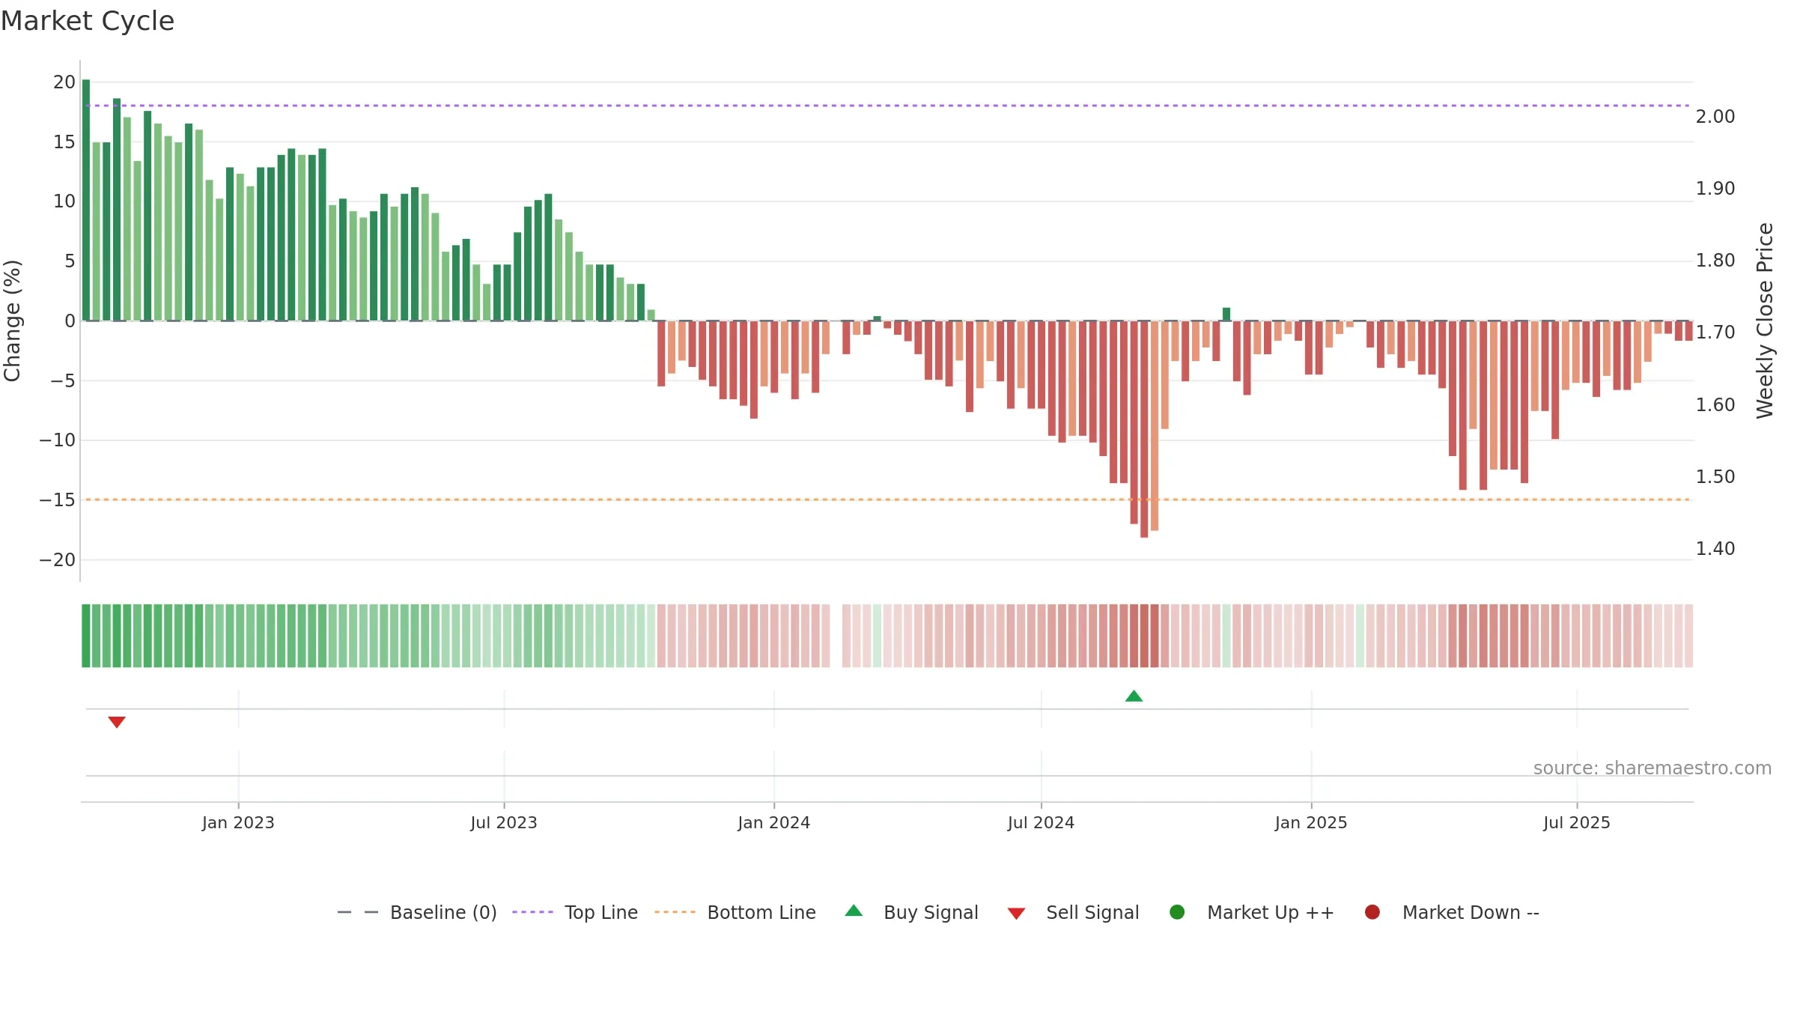1797x1011 pixels.
Task: Toggle Baseline (0) legend entry
Action: tap(417, 912)
